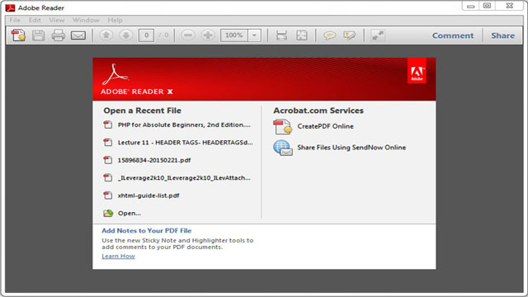Click the sticky note comment icon
Screen dimensions: 528x297
(329, 35)
